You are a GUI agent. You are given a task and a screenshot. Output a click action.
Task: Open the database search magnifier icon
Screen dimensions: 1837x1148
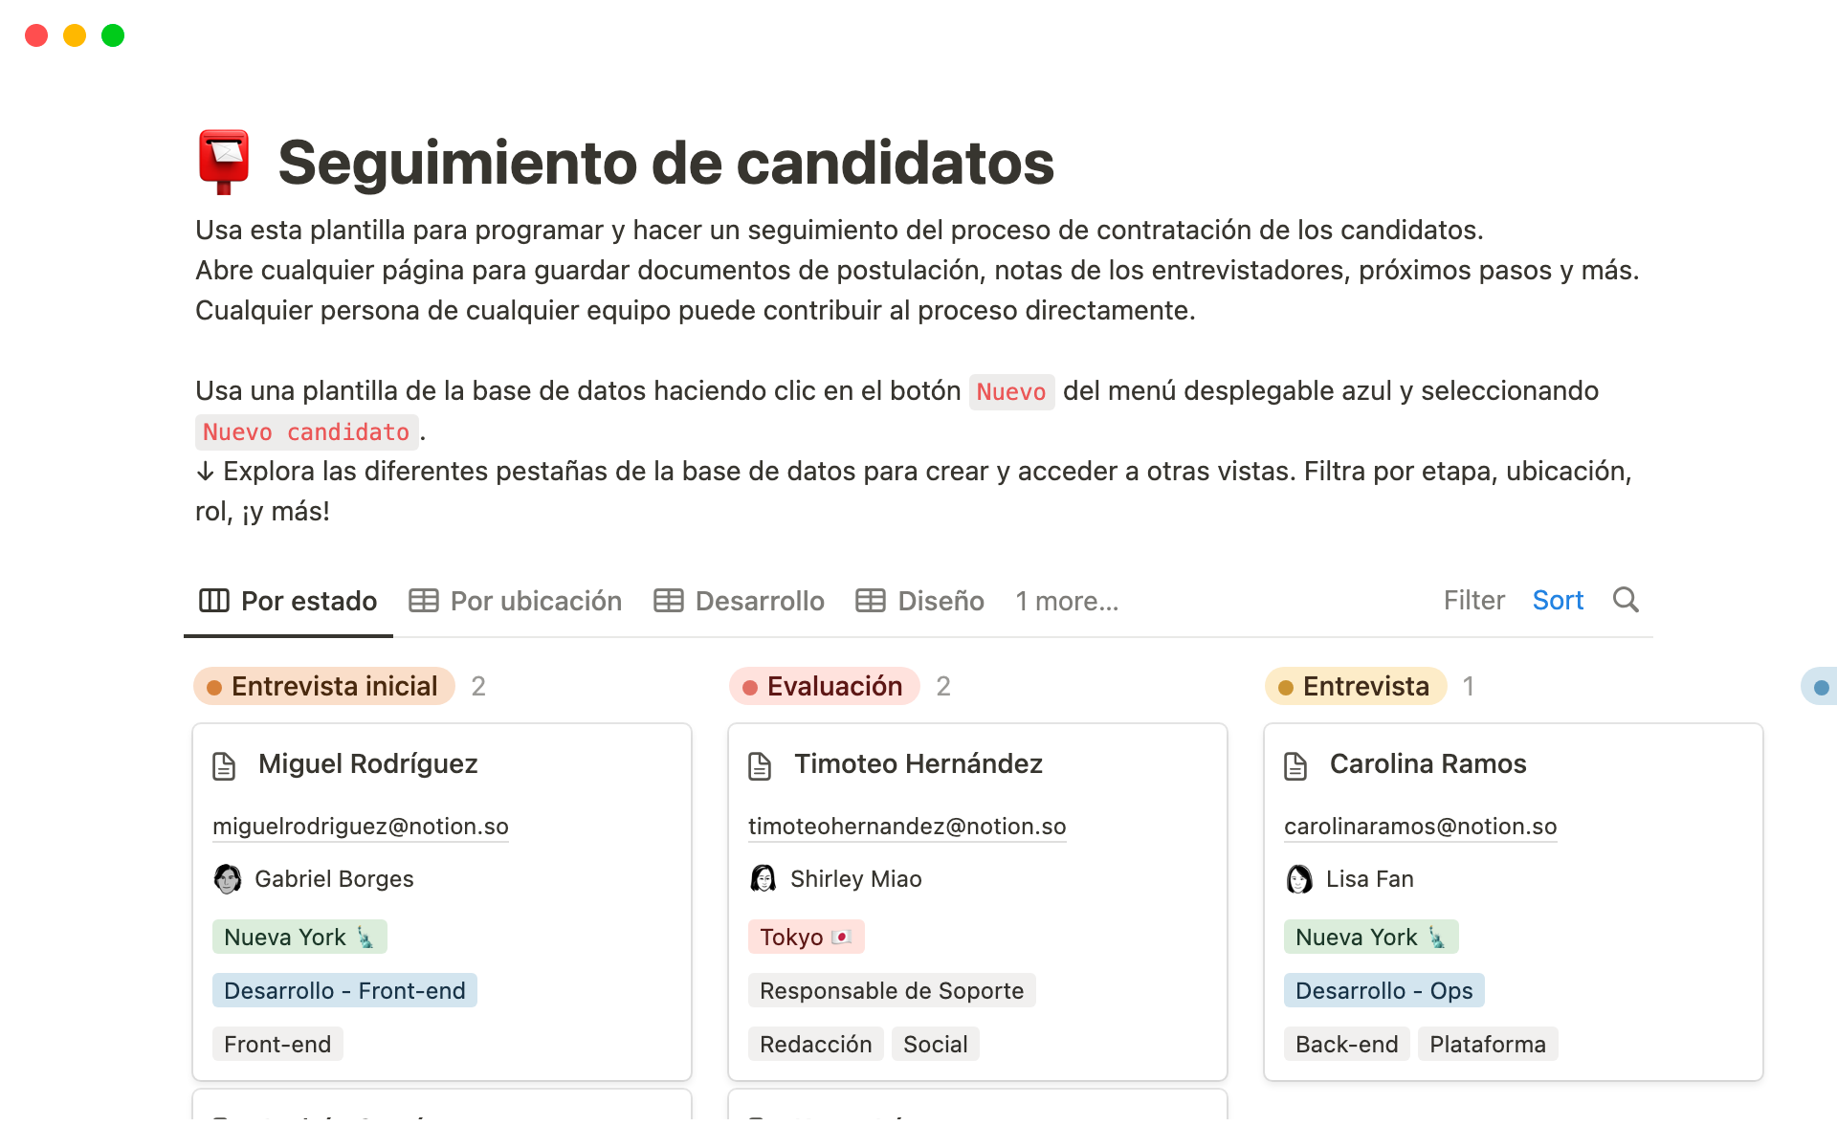click(1626, 600)
